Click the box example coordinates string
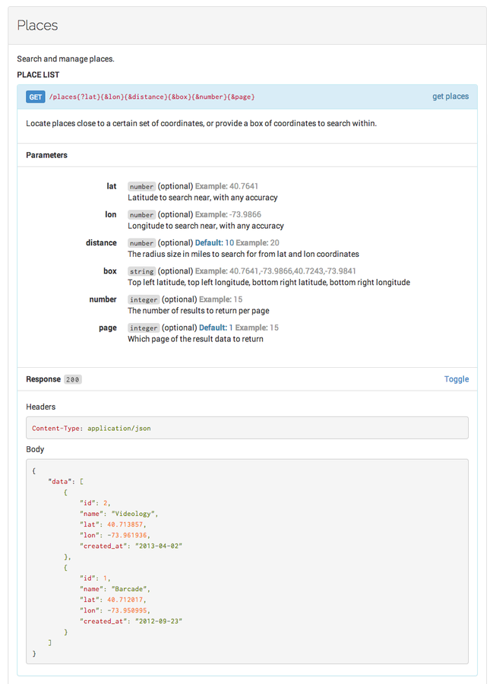 292,271
